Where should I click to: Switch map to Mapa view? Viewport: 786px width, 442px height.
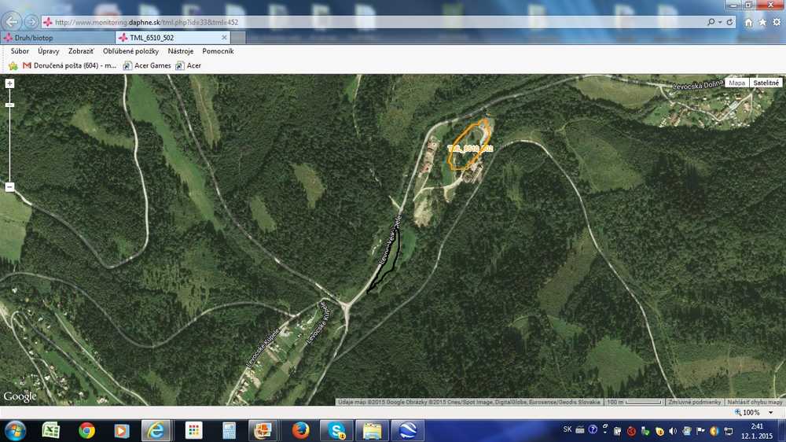pos(736,83)
